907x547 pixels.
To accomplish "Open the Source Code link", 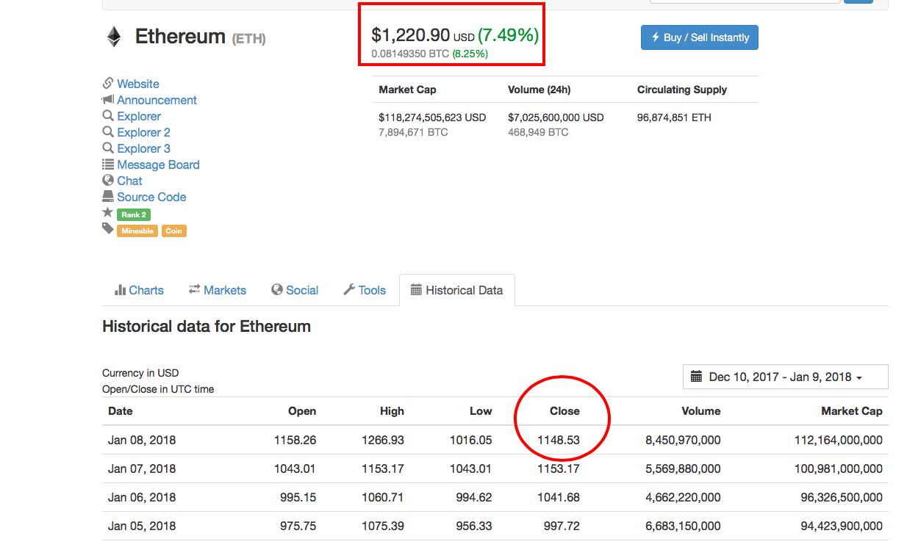I will [151, 197].
